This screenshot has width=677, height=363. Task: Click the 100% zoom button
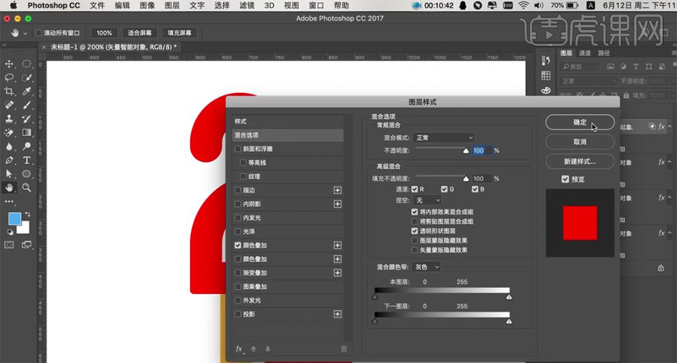coord(104,33)
